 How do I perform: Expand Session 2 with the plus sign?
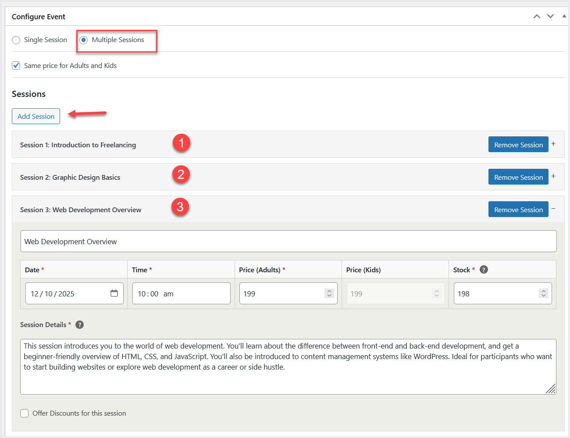pyautogui.click(x=553, y=176)
